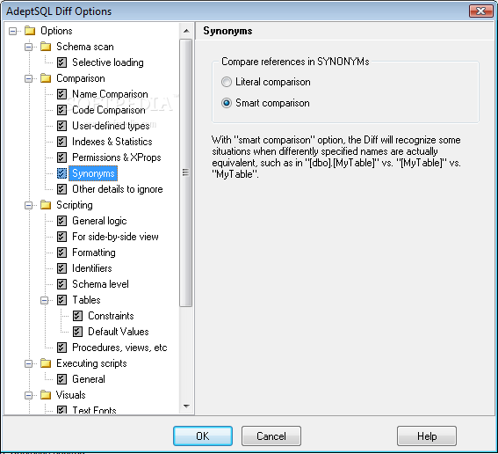Collapse the Tables node
Image resolution: width=498 pixels, height=454 pixels.
pyautogui.click(x=45, y=300)
